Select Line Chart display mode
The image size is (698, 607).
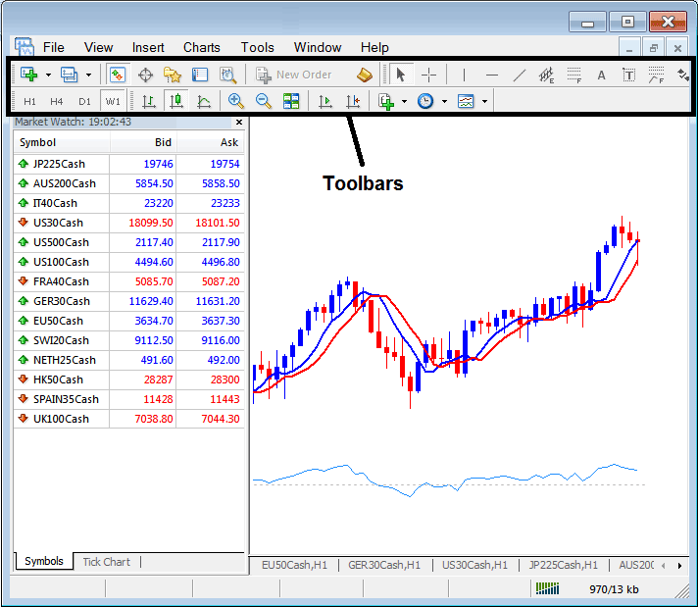pos(204,102)
